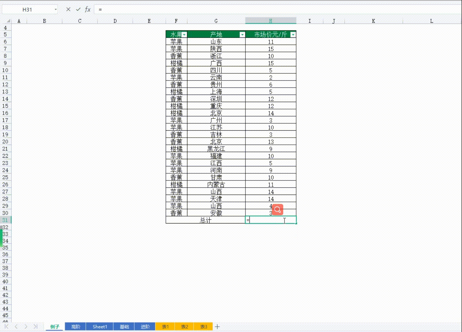Select the 四川 origin cell
462x332 pixels.
[x=216, y=70]
